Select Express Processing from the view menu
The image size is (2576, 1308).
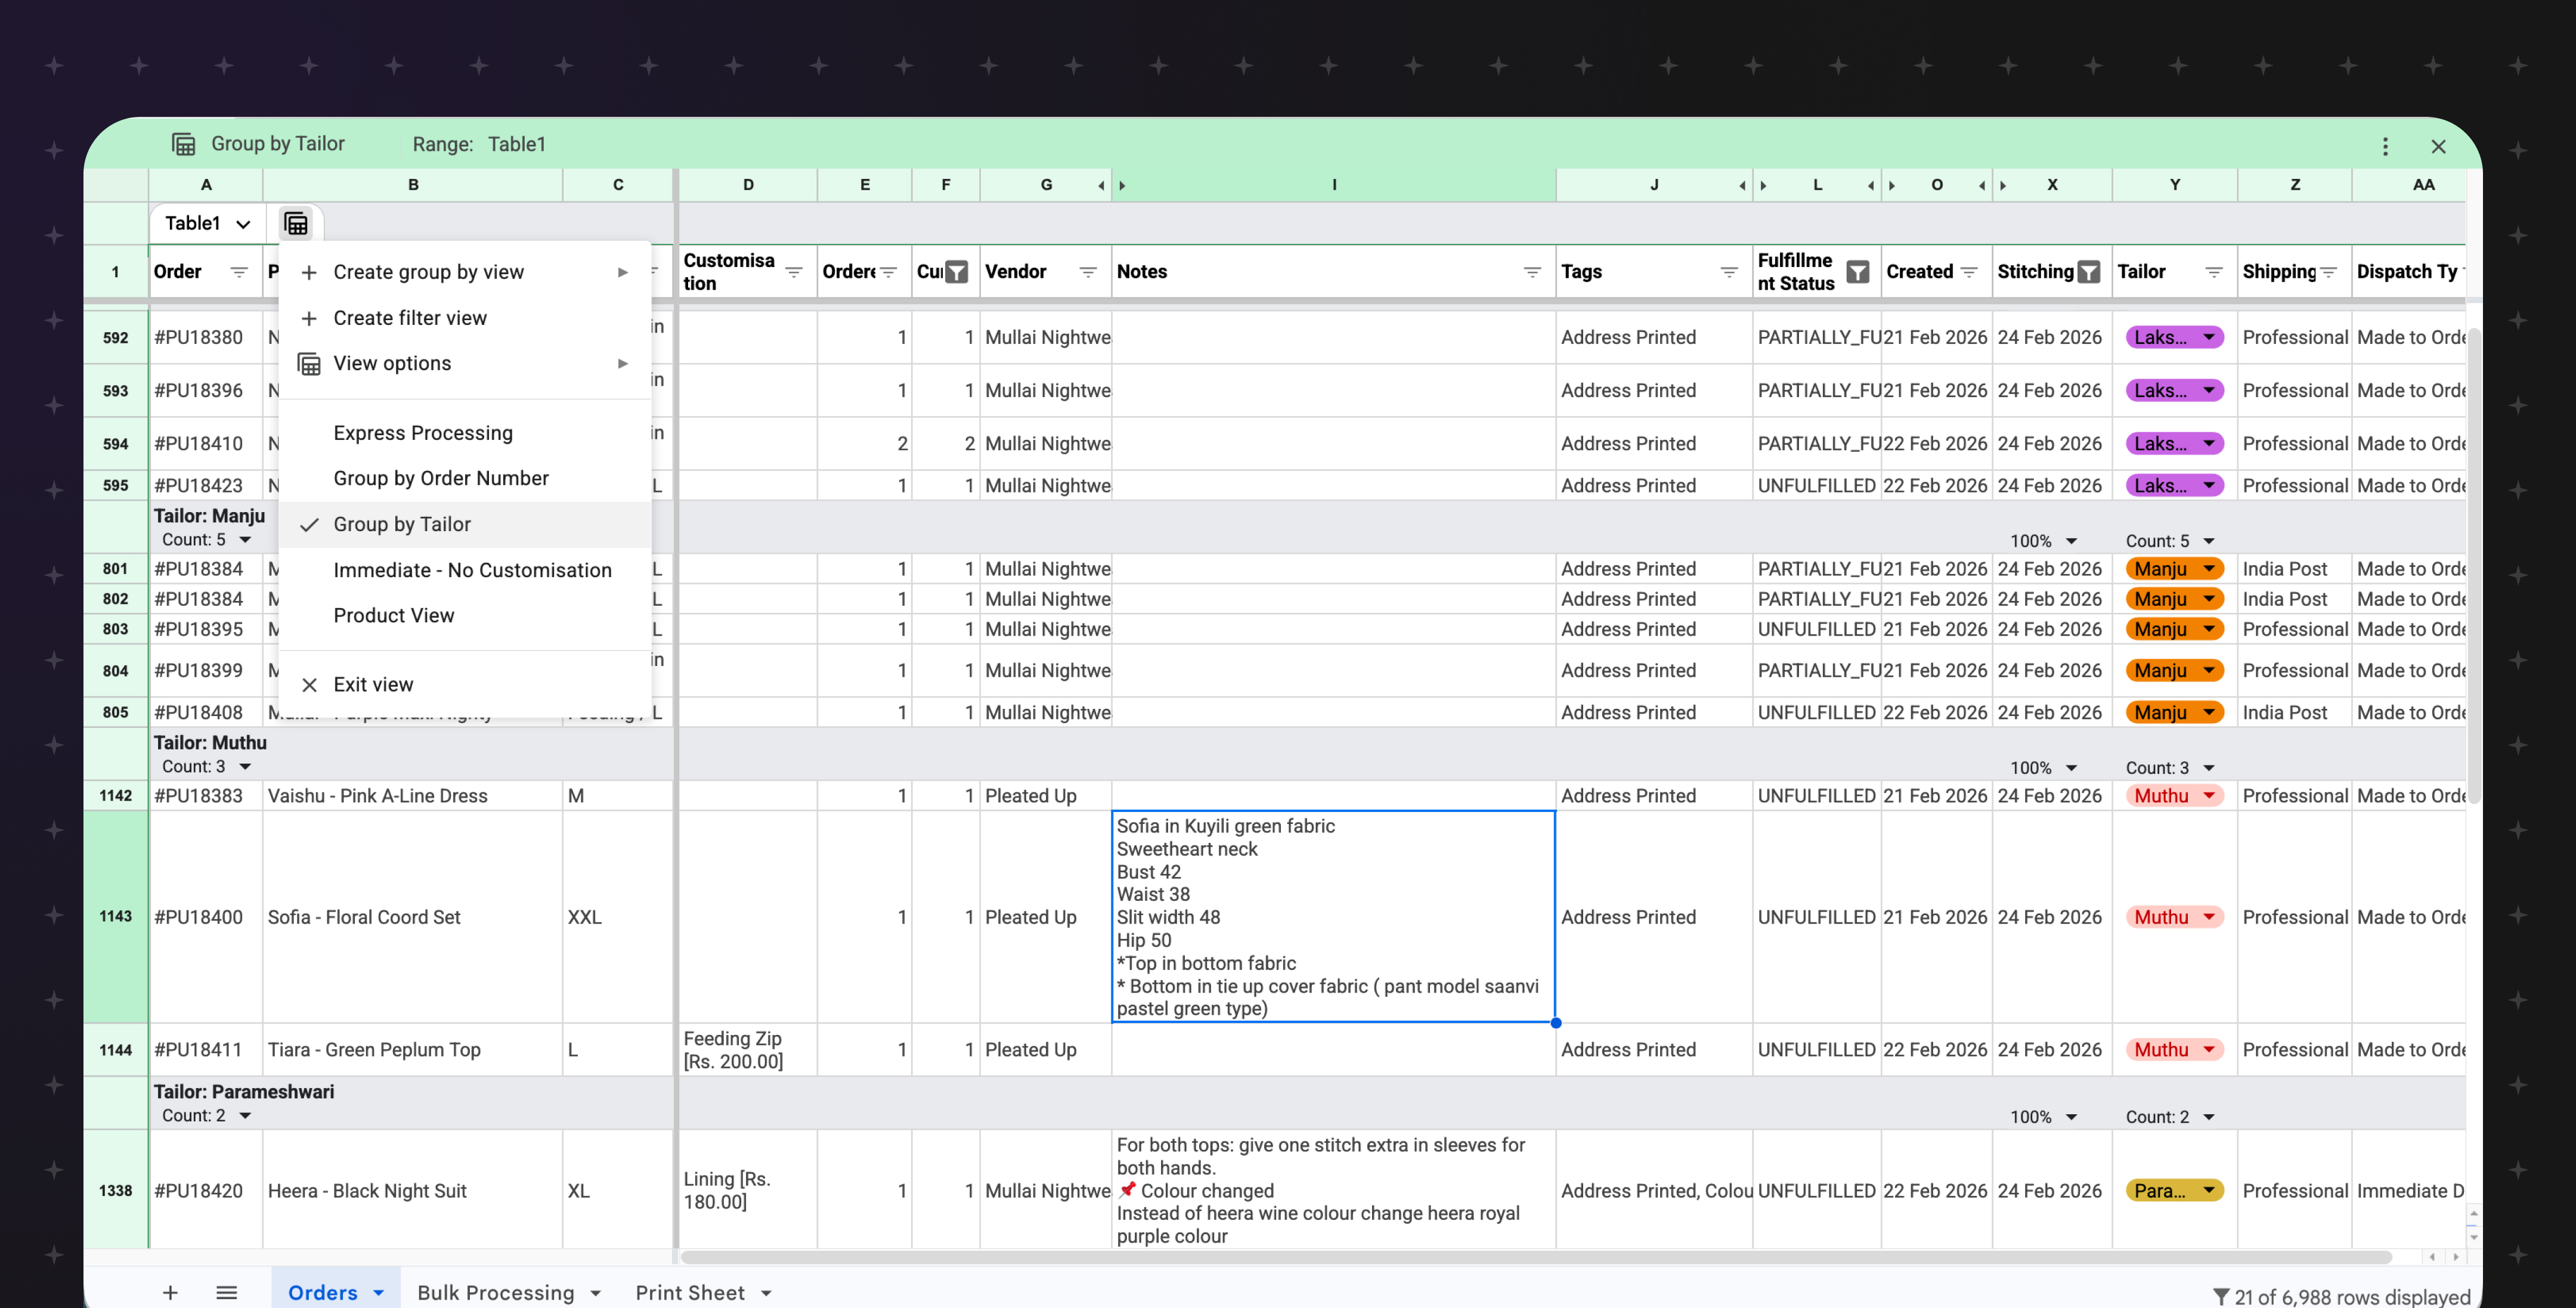pyautogui.click(x=422, y=432)
